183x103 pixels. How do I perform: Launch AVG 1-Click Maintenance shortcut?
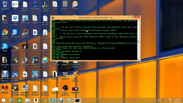pyautogui.click(x=25, y=90)
